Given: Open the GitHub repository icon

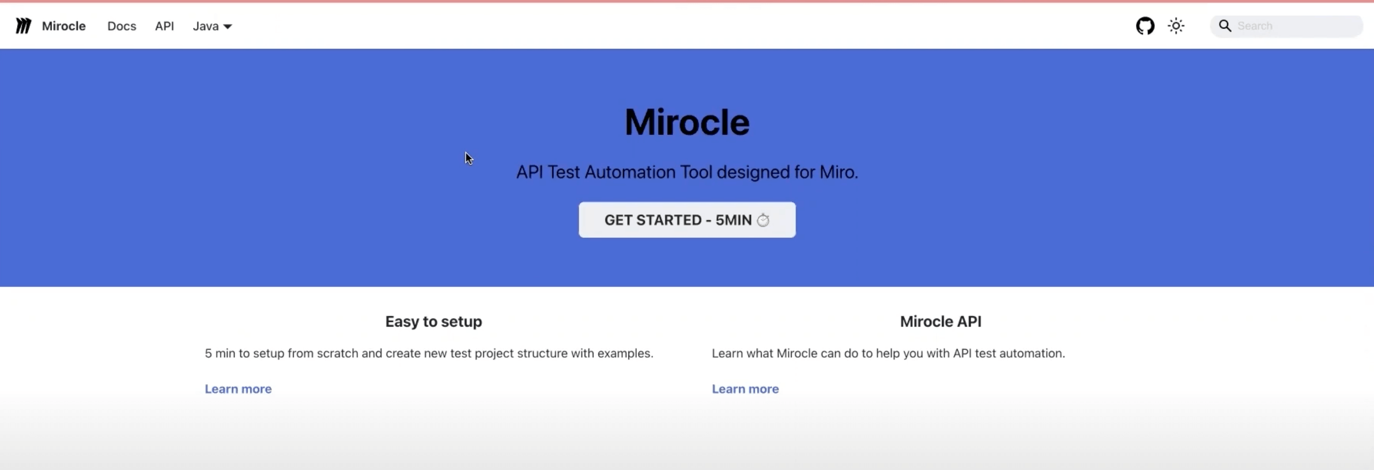Looking at the screenshot, I should 1145,26.
